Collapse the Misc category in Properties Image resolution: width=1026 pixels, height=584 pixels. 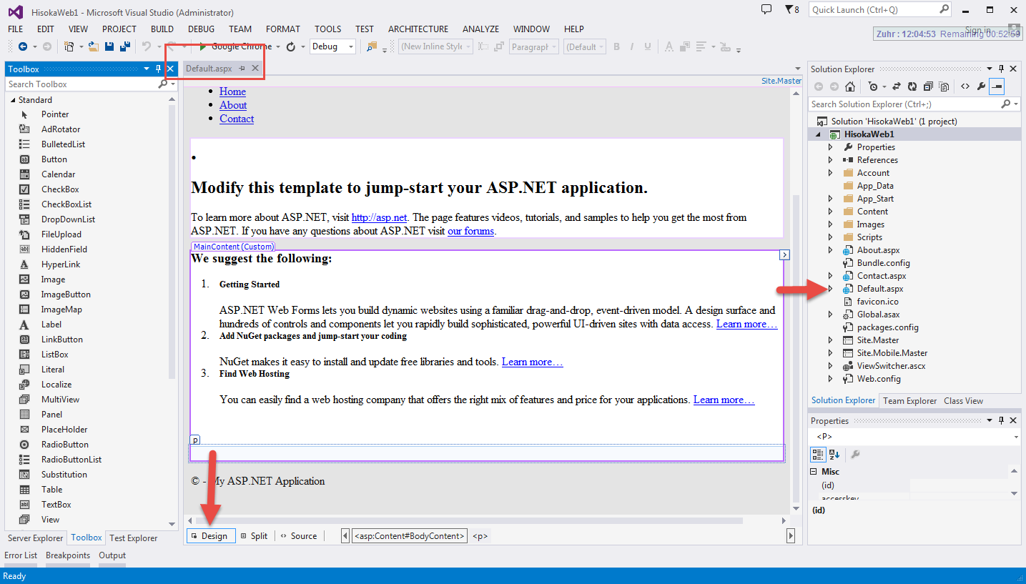coord(814,472)
